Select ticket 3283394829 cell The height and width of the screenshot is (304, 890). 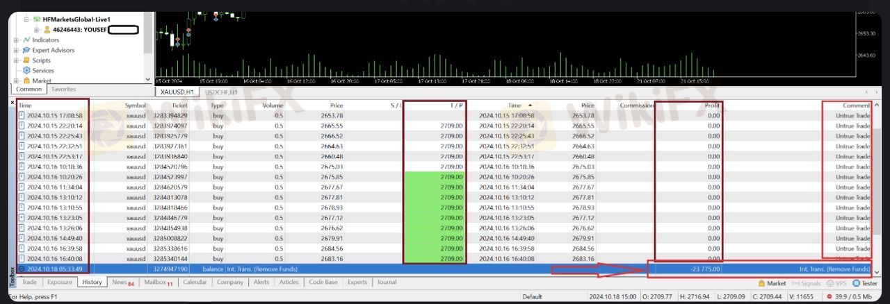(x=170, y=115)
